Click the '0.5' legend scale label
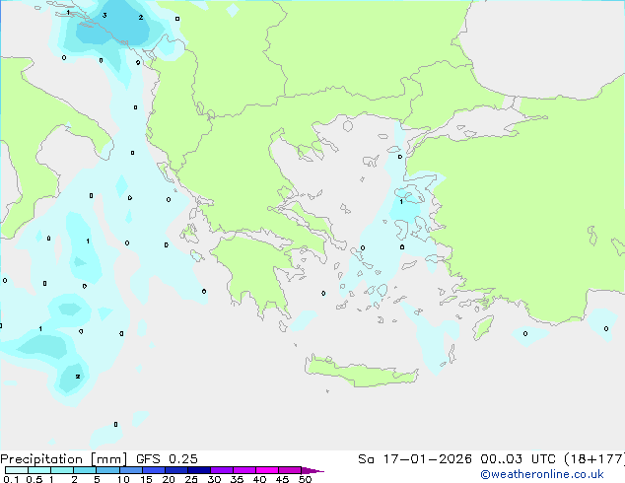 pos(35,479)
